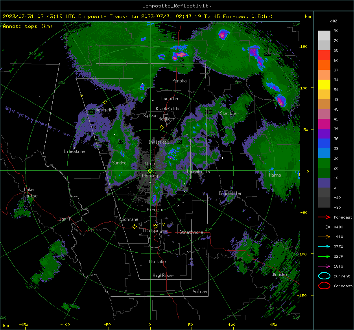This screenshot has height=330, width=354.
Task: Select the yellow 54-51 dBZ color swatch
Action: coord(324,85)
